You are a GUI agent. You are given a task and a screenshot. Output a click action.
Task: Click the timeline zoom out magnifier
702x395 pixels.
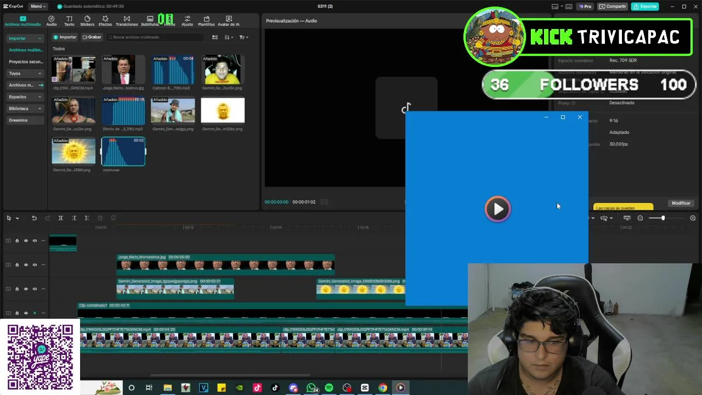pyautogui.click(x=640, y=218)
